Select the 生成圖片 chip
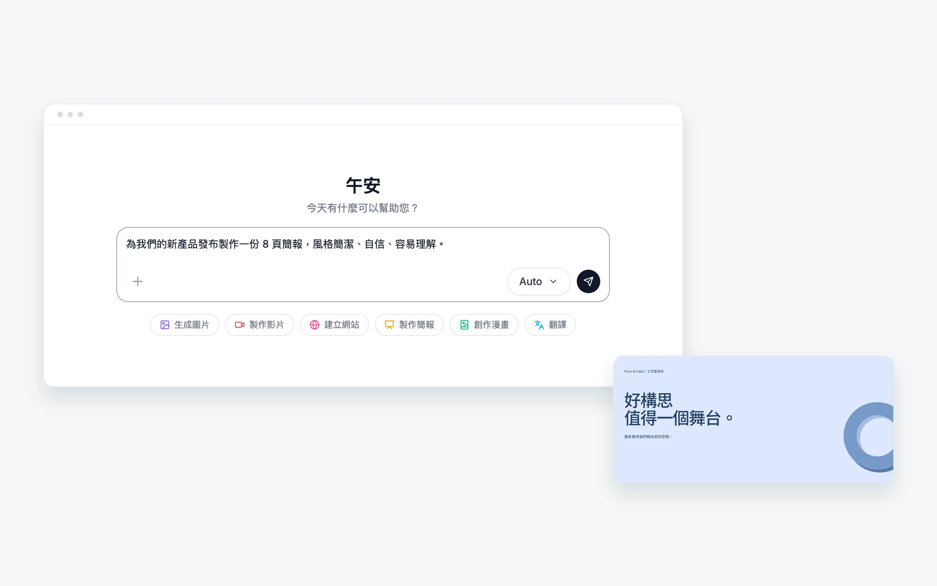 (x=185, y=325)
